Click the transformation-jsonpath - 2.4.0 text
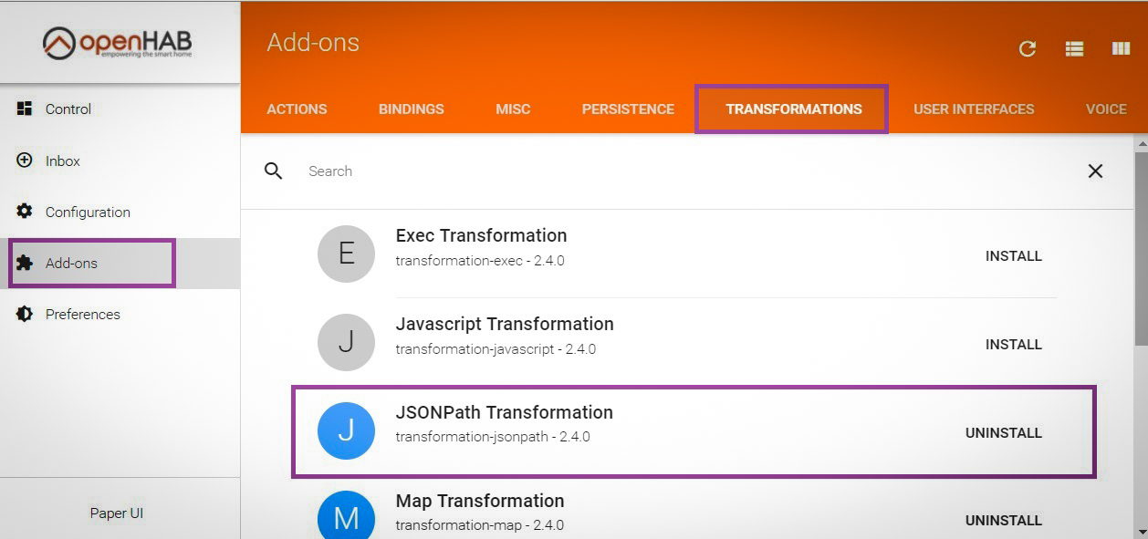This screenshot has width=1148, height=539. click(493, 437)
